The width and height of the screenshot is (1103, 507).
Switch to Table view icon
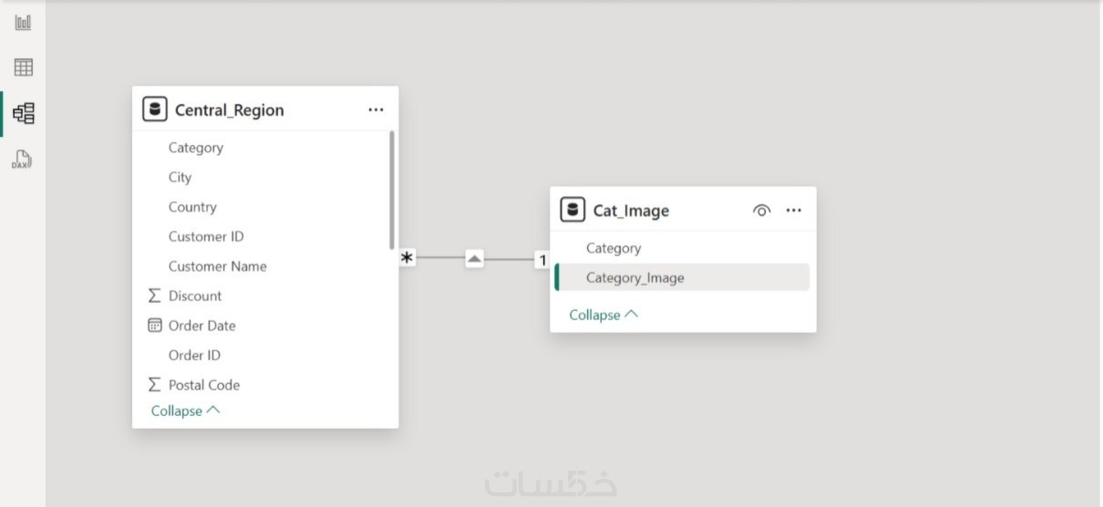(x=24, y=67)
